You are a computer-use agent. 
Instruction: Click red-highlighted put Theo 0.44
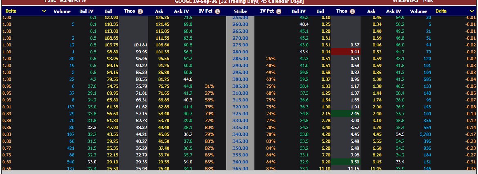click(346, 52)
